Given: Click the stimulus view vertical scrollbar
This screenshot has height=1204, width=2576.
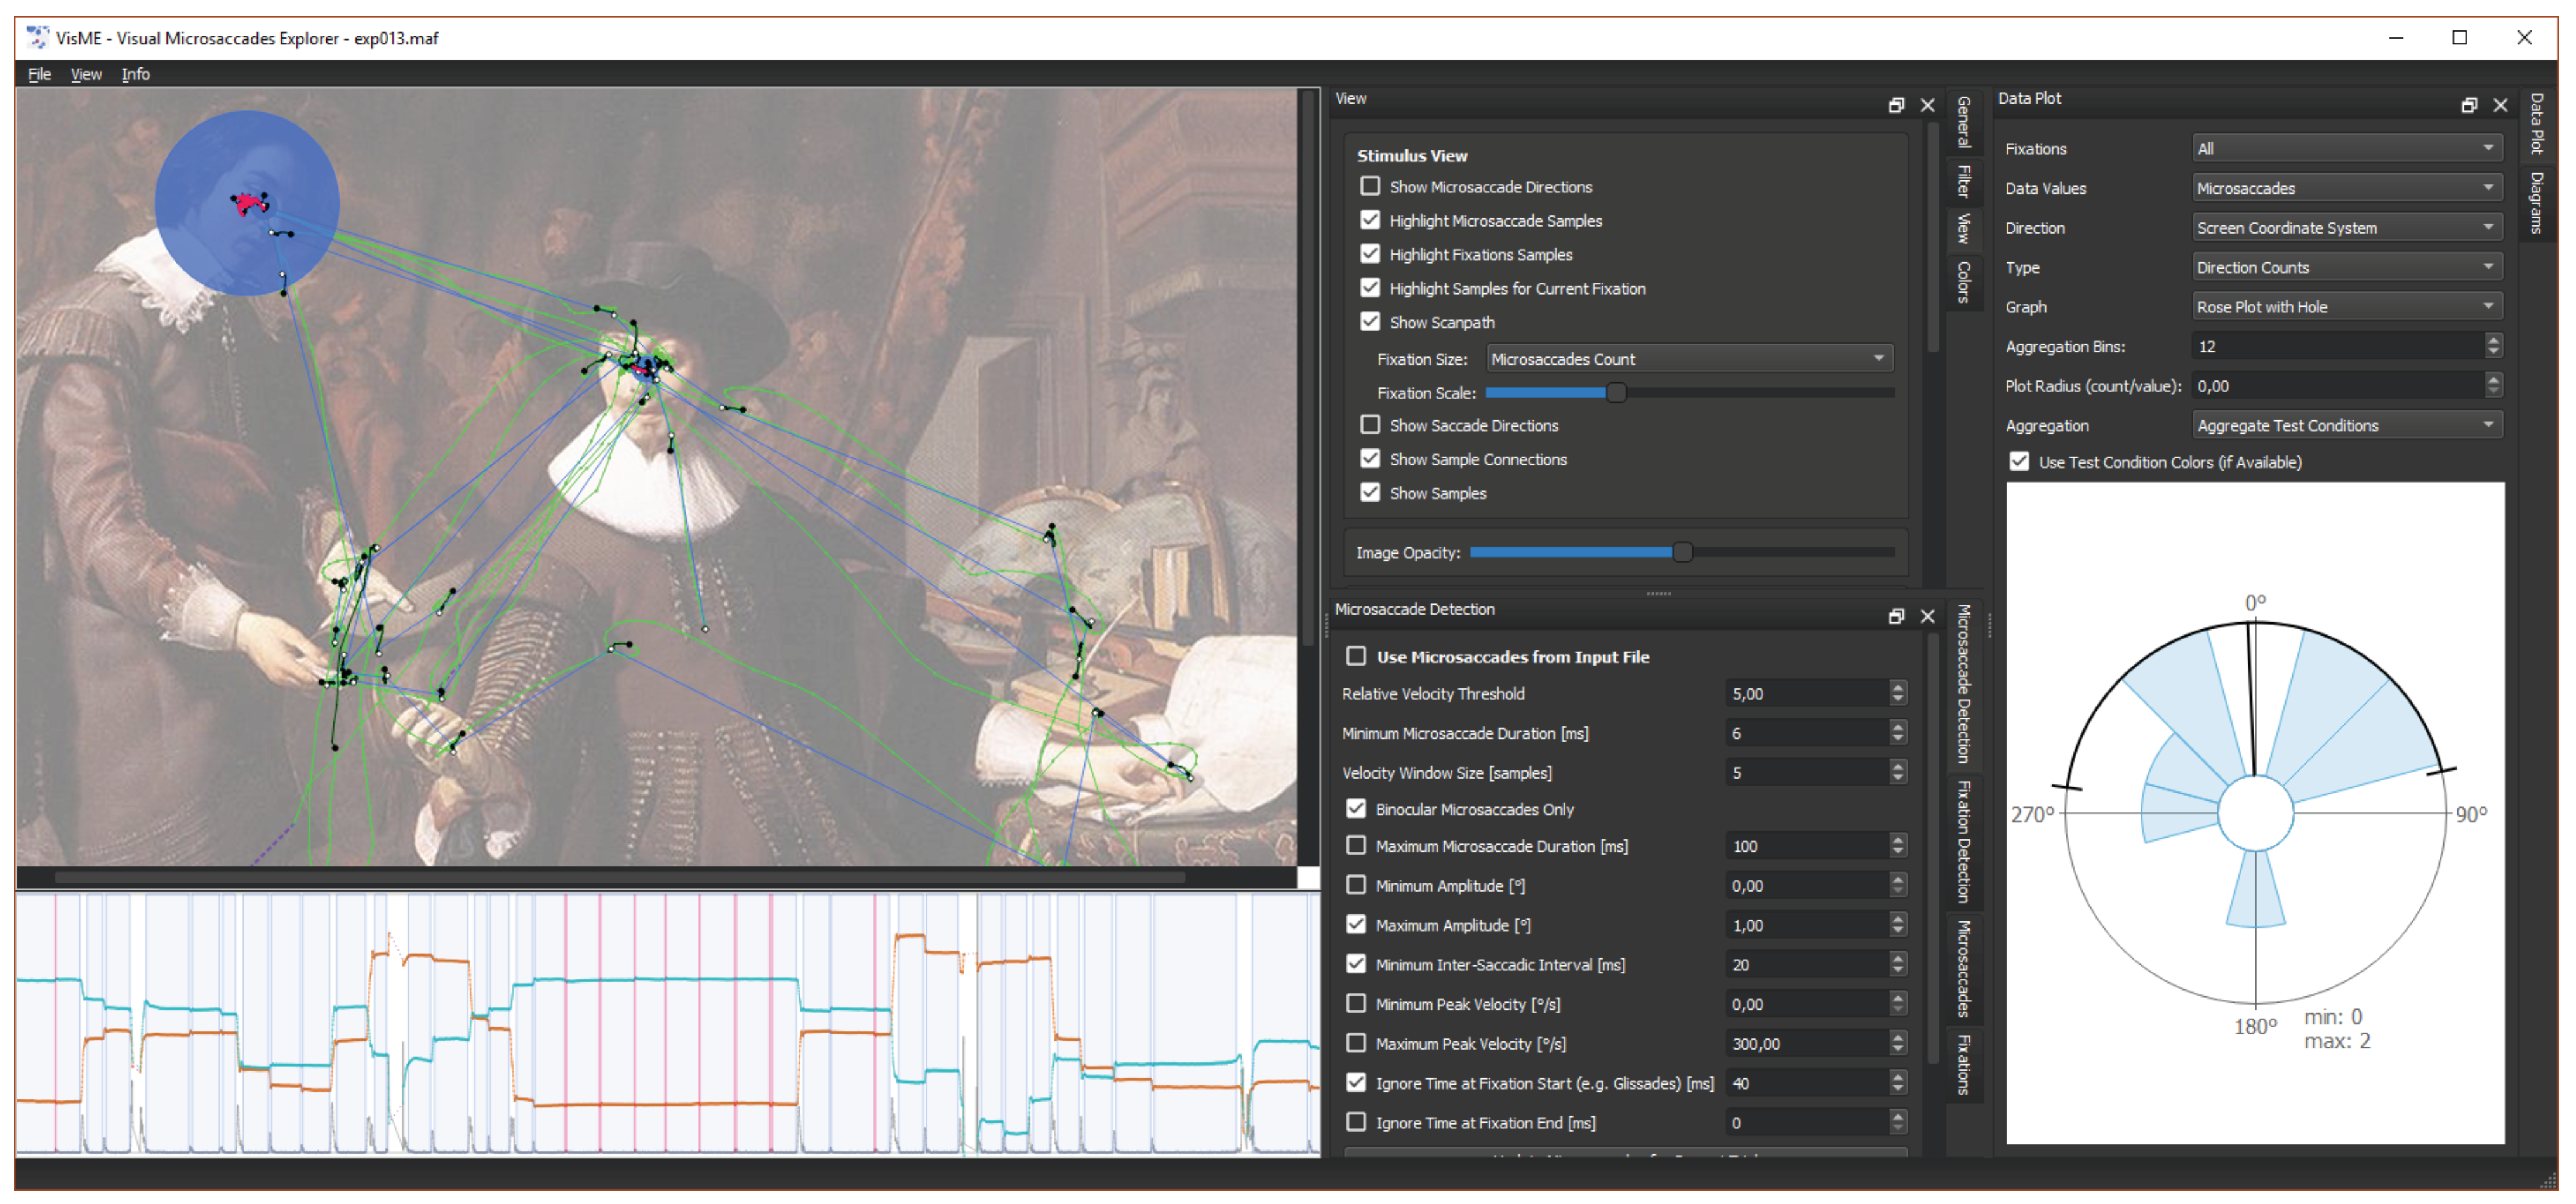Looking at the screenshot, I should 1308,368.
